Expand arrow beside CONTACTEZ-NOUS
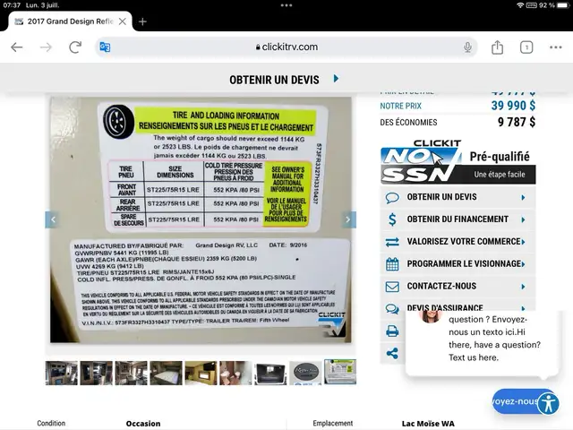573x430 pixels. click(523, 287)
